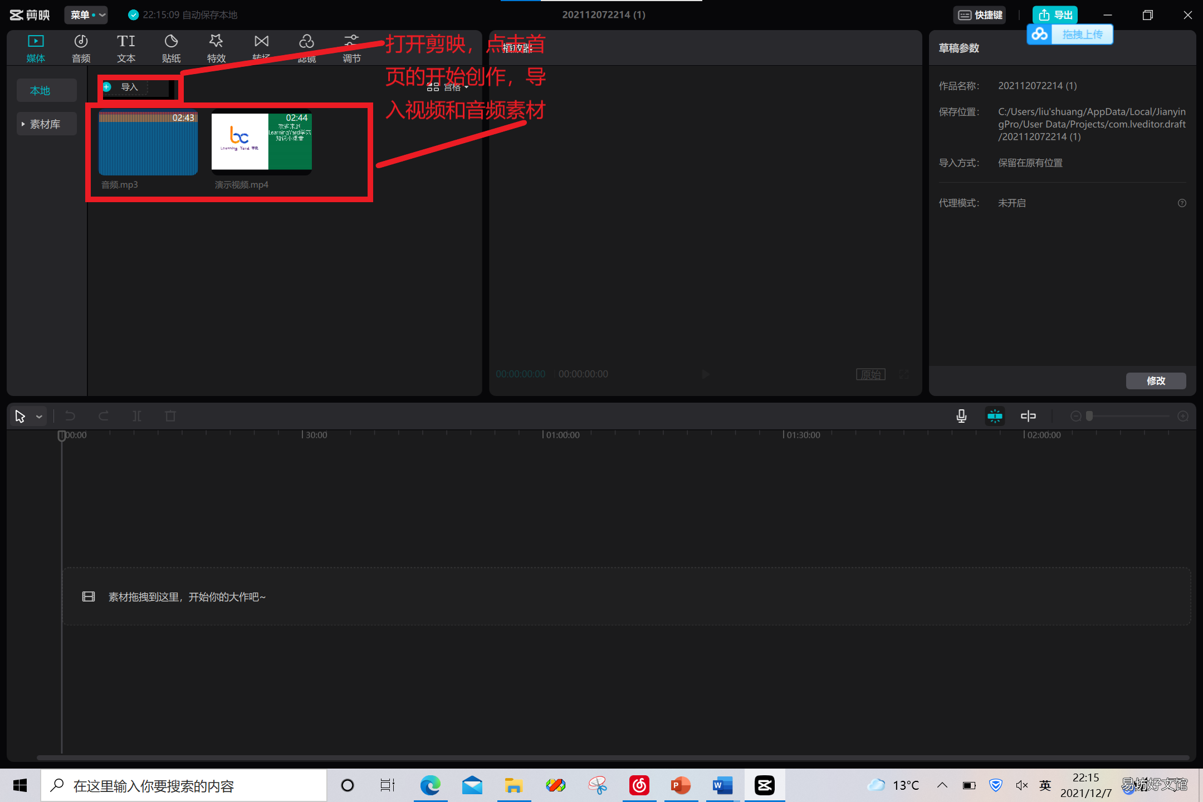The height and width of the screenshot is (802, 1203).
Task: Open the 文本 text tab
Action: coord(126,48)
